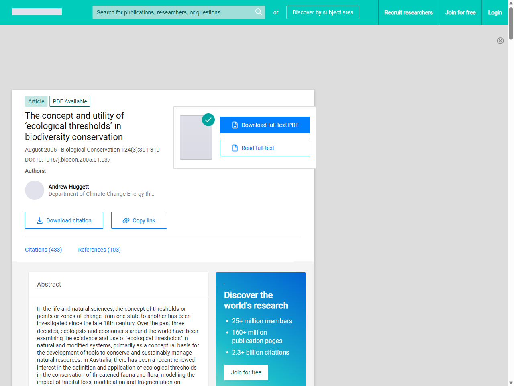Click the green verified checkmark badge
Viewport: 514px width, 386px height.
tap(208, 119)
